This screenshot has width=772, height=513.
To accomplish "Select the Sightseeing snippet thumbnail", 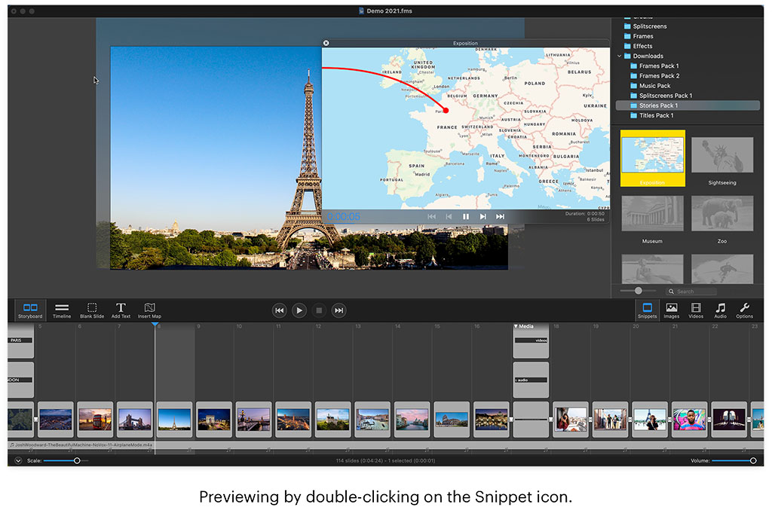I will (x=722, y=155).
